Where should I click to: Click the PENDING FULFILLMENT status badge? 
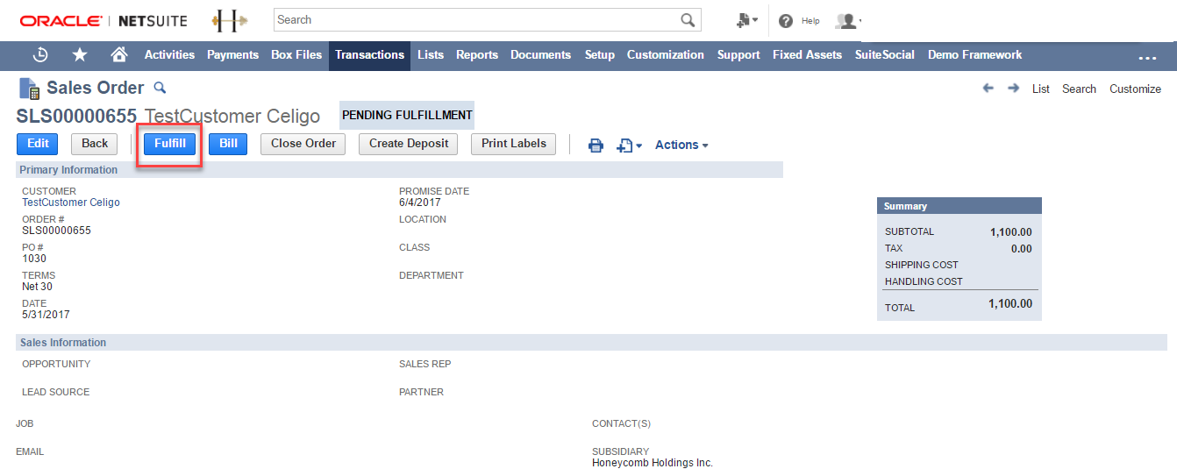(x=407, y=116)
